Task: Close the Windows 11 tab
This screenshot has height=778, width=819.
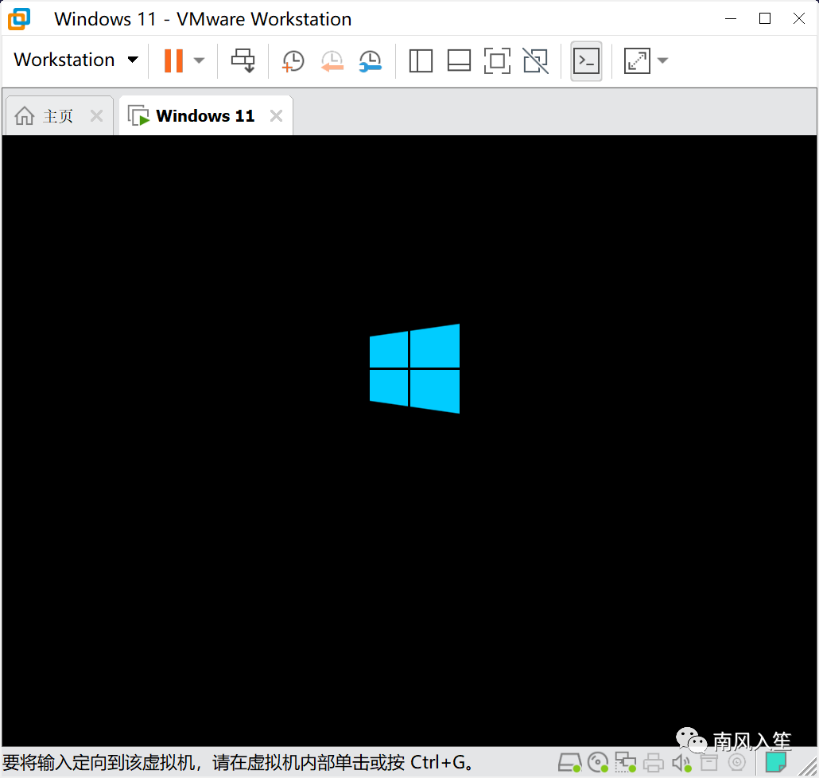Action: click(276, 115)
